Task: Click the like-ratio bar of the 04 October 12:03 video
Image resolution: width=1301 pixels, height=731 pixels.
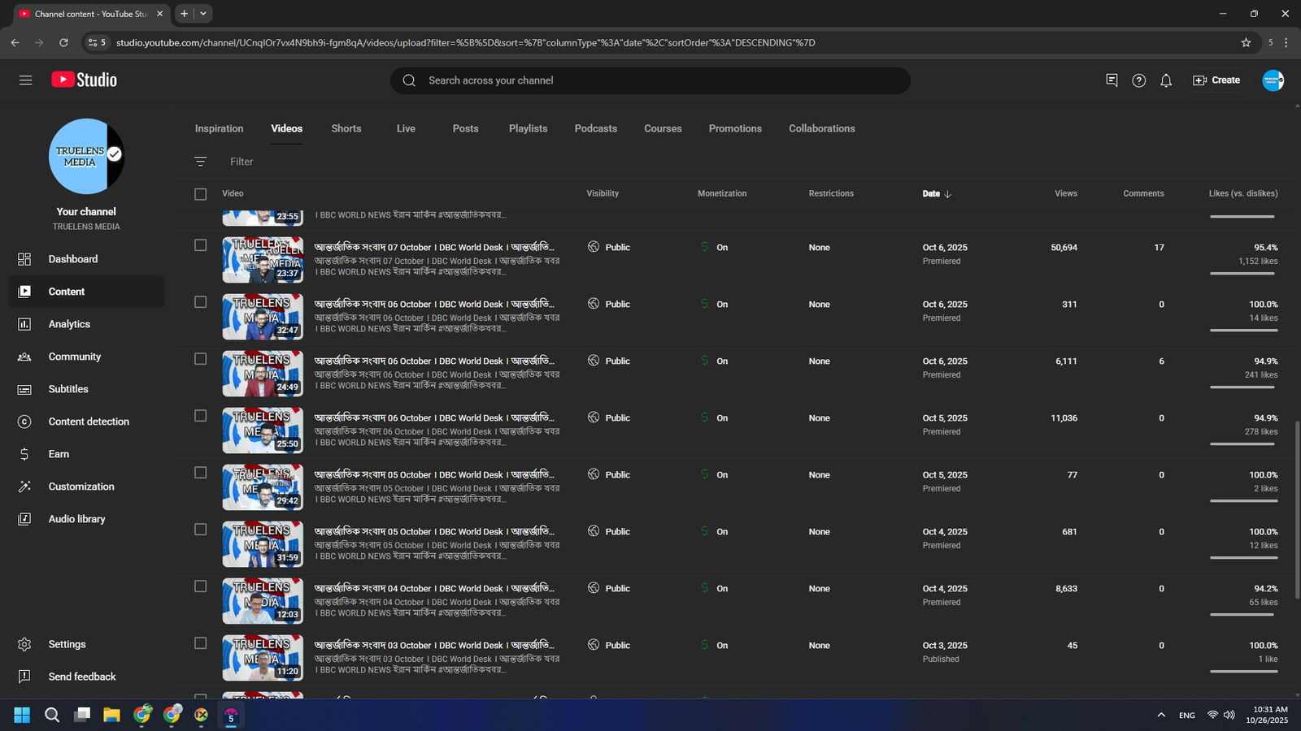Action: (1242, 615)
